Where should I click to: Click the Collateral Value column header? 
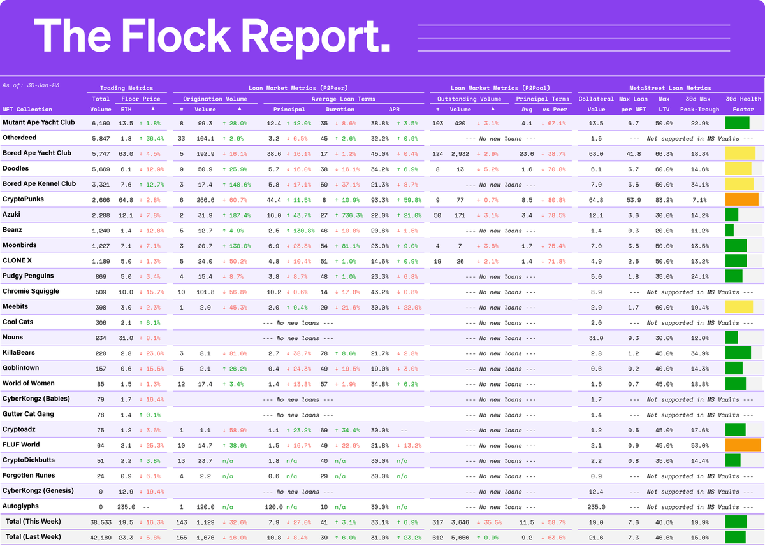595,104
